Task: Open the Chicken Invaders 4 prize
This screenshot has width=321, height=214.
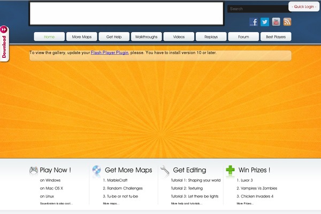Action: coord(255,196)
